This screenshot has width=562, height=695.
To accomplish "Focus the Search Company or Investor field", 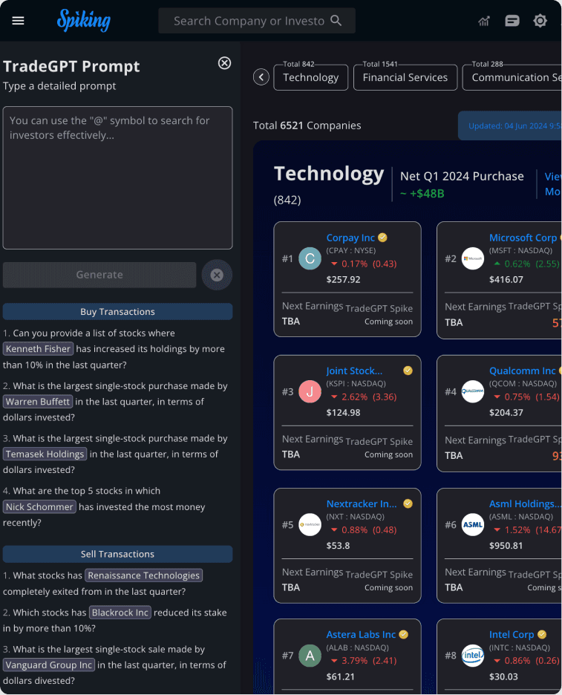I will (257, 20).
